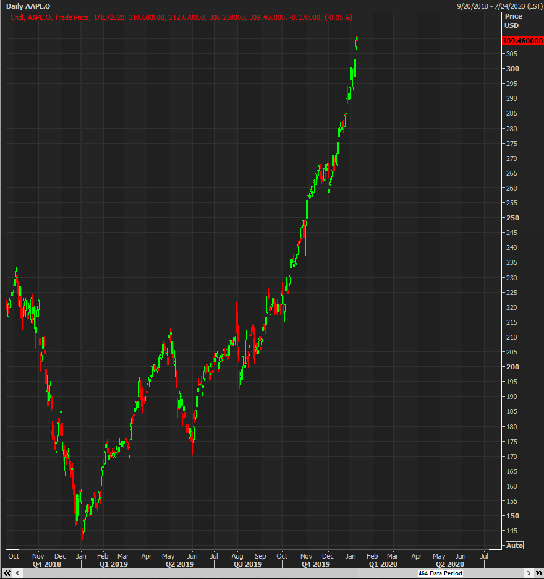Step chart back with single left arrow
Screen dimensions: 544x579
point(17,573)
